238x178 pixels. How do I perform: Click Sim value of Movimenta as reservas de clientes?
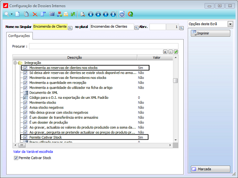point(140,68)
